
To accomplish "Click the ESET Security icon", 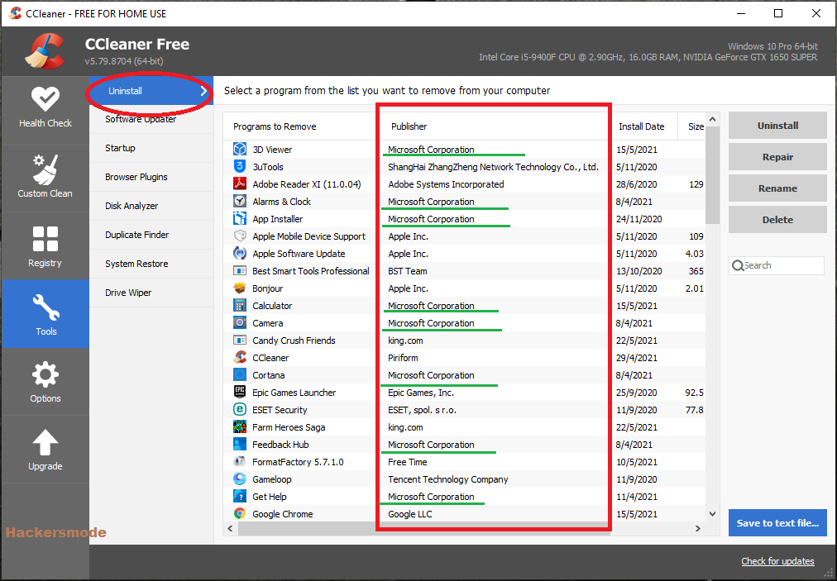I will pyautogui.click(x=240, y=409).
